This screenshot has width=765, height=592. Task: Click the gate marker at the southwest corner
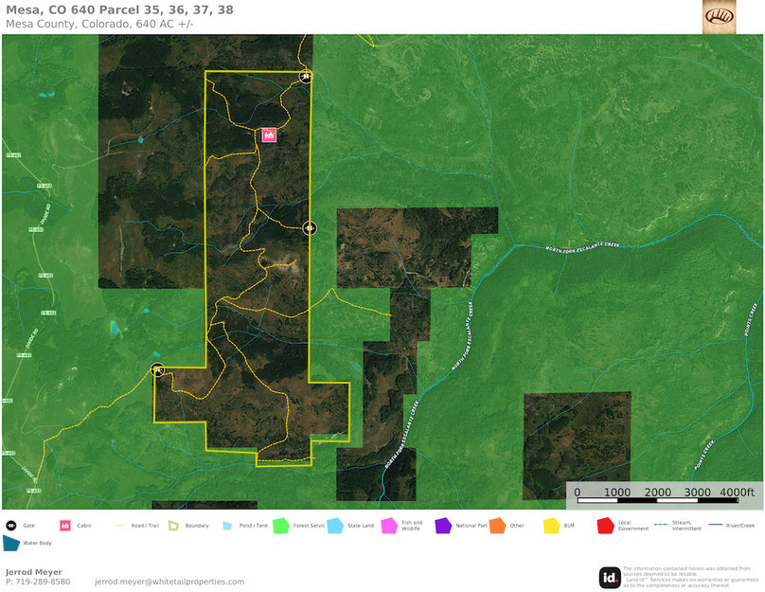pos(158,370)
